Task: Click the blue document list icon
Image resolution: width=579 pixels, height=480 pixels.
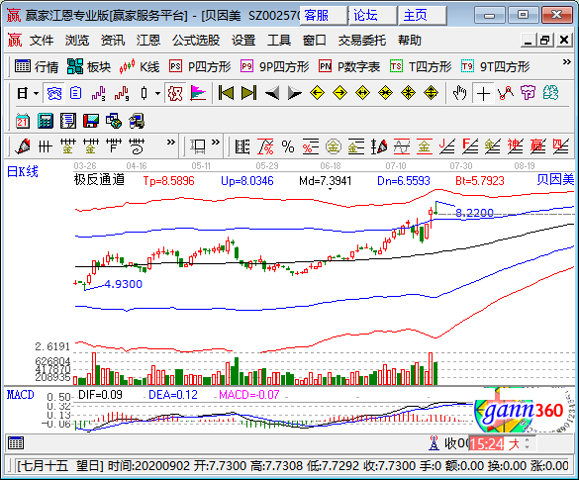Action: (75, 93)
